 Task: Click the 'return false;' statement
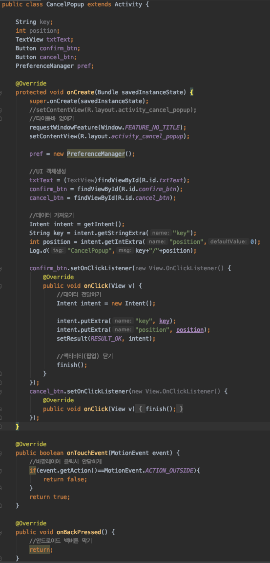click(x=65, y=479)
